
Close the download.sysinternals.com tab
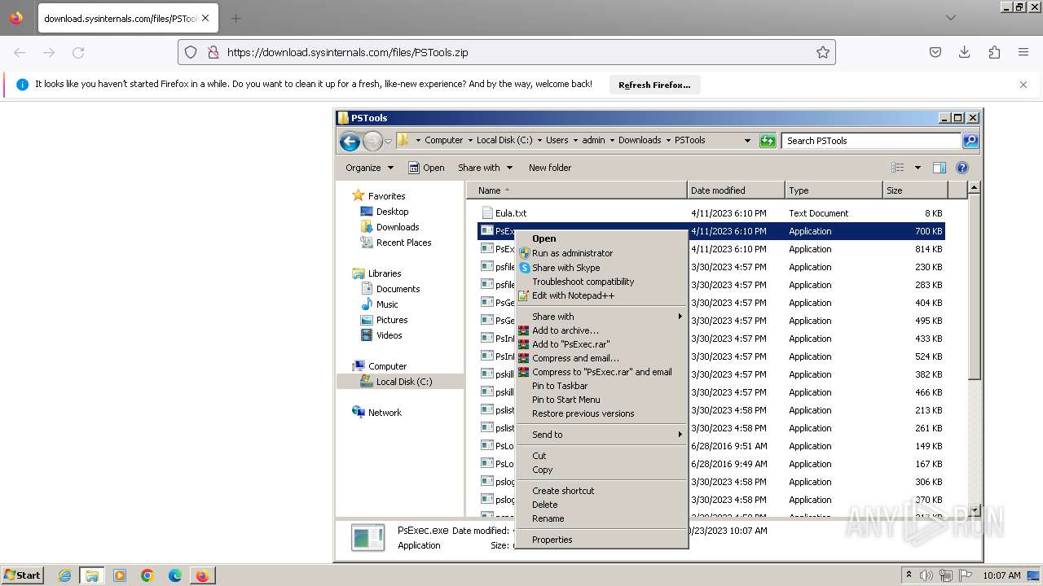click(205, 18)
